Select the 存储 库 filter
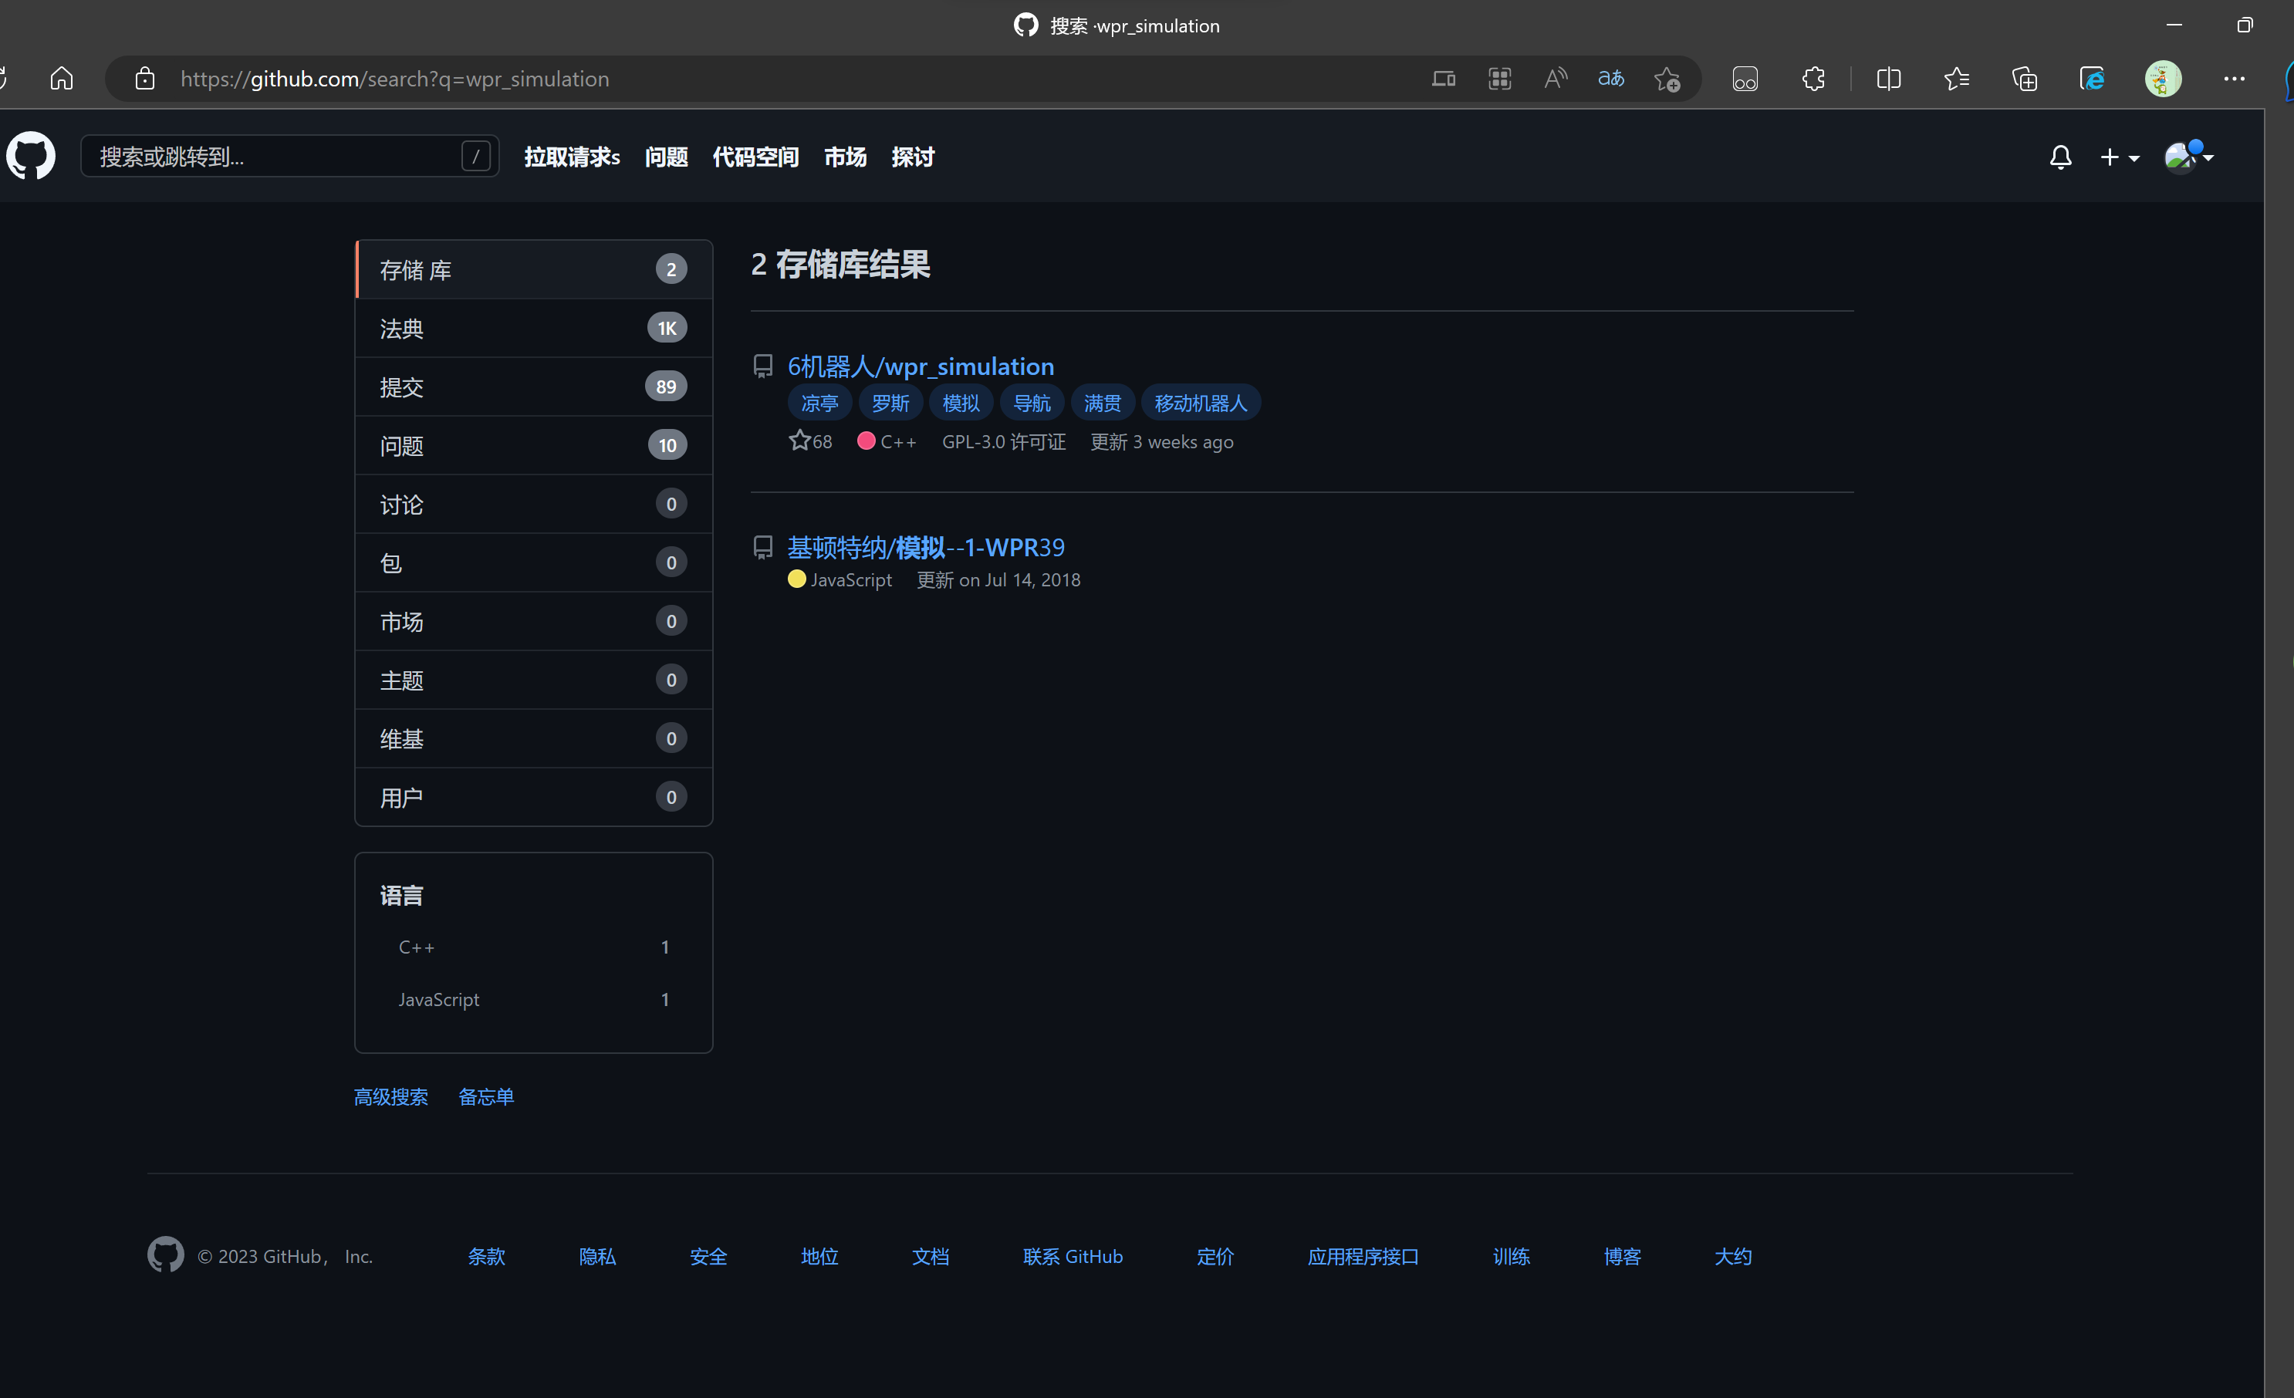2294x1398 pixels. [x=533, y=269]
